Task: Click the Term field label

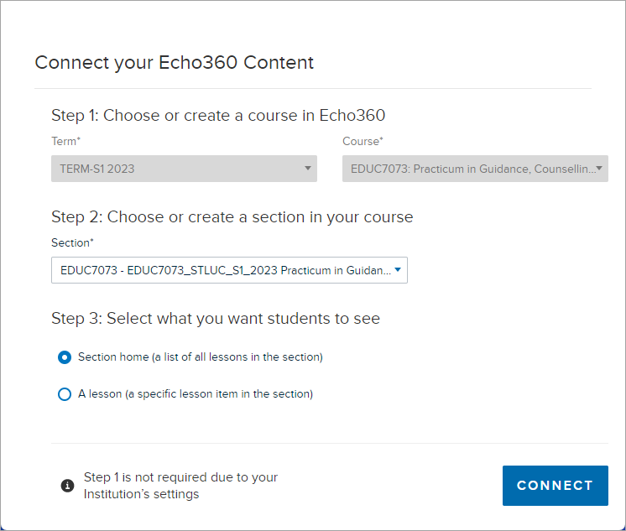Action: [65, 142]
